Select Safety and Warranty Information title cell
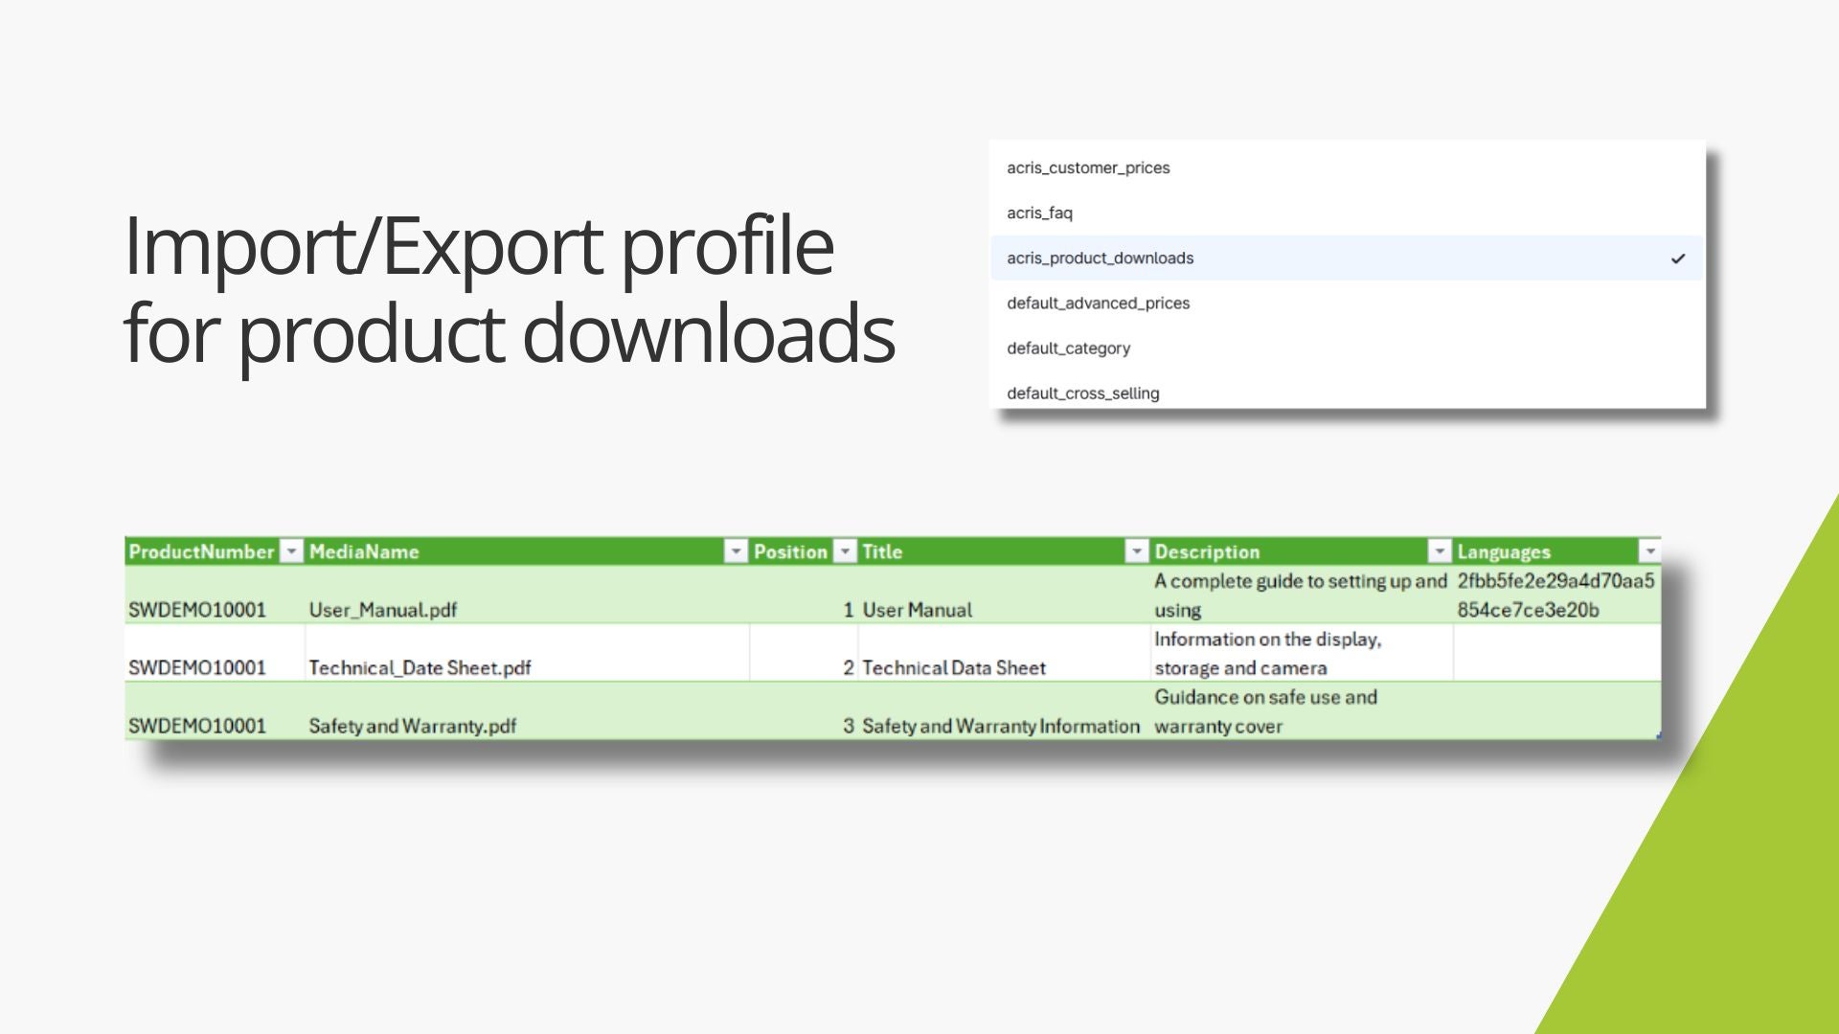This screenshot has height=1034, width=1839. point(1004,710)
